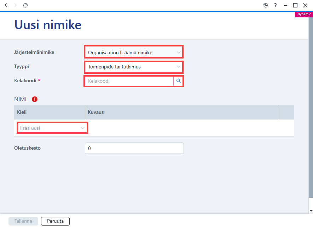Viewport: 313px width, 228px height.
Task: Focus the Kelakoodi input field
Action: (x=129, y=81)
